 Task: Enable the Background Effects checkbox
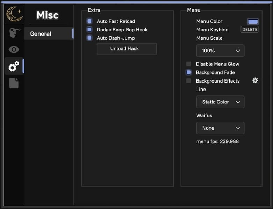coord(189,81)
